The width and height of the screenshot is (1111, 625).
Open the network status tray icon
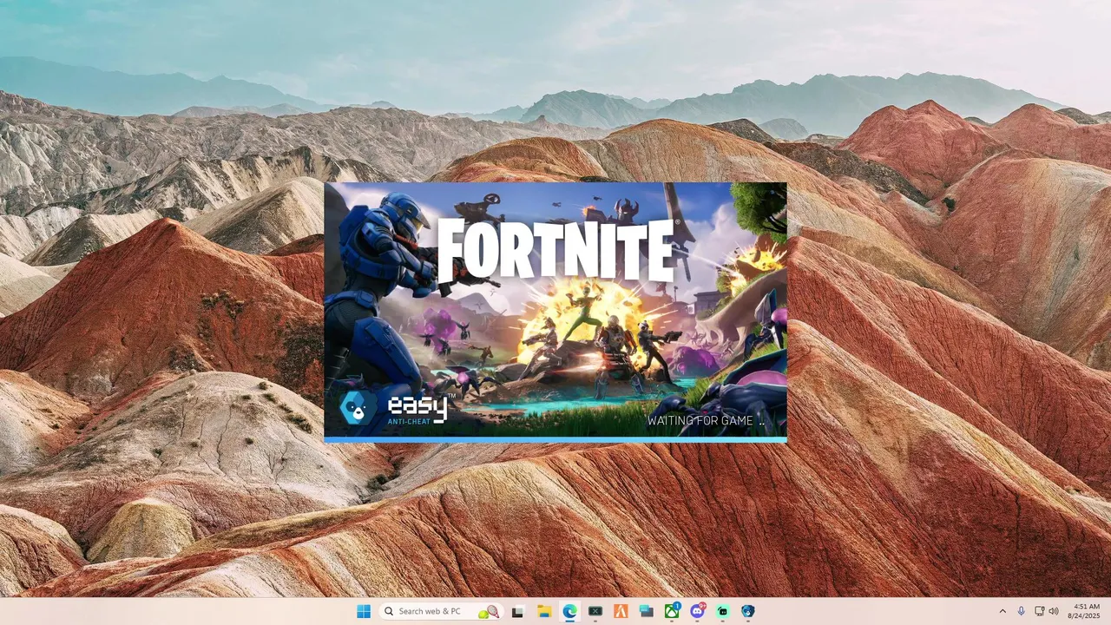pos(1040,611)
